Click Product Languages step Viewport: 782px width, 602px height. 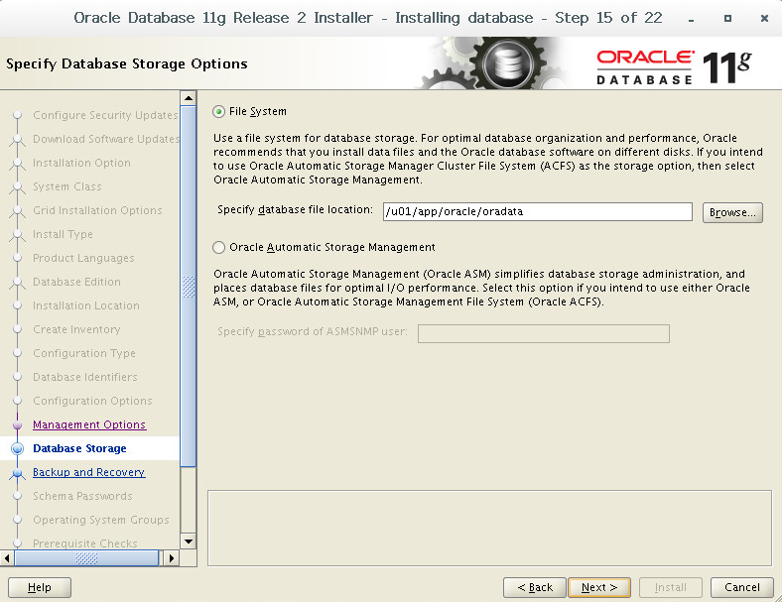(x=83, y=258)
